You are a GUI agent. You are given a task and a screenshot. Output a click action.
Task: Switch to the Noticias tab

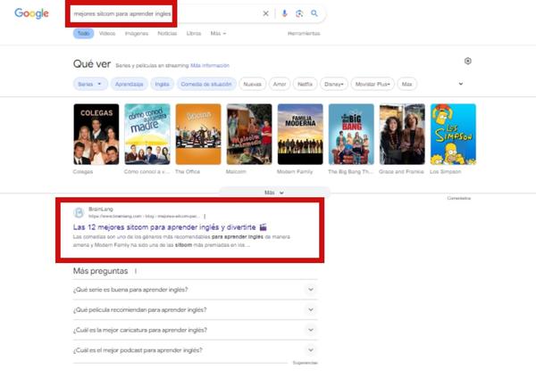tap(167, 33)
